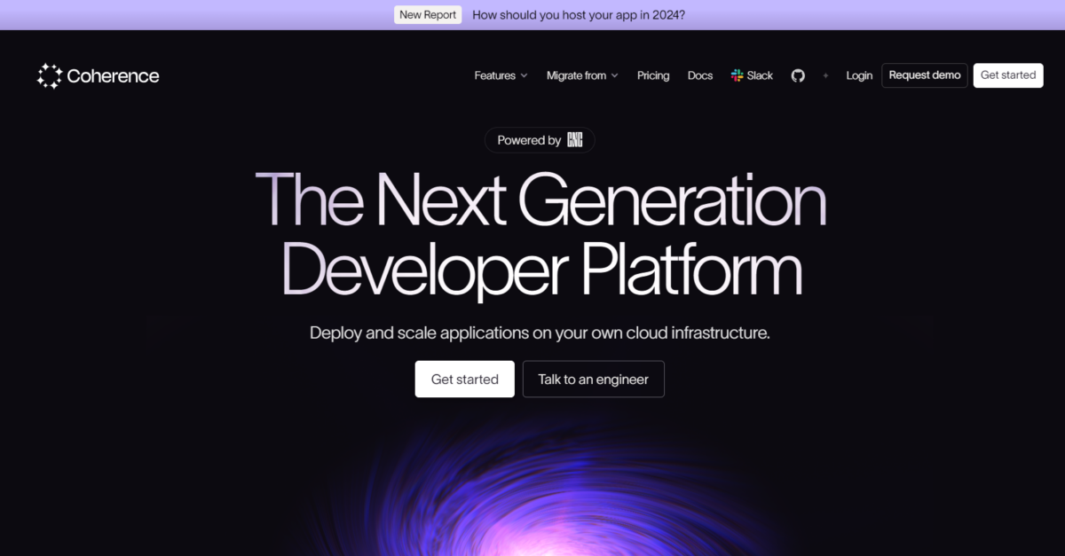Open the GitHub repository icon
The width and height of the screenshot is (1065, 556).
point(798,75)
